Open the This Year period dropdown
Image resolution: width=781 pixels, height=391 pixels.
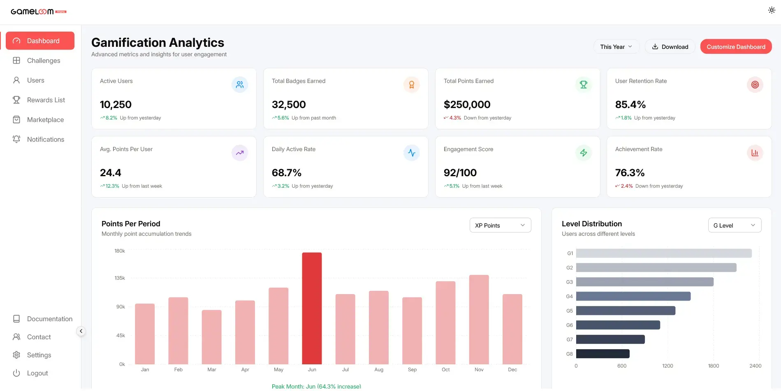(616, 47)
